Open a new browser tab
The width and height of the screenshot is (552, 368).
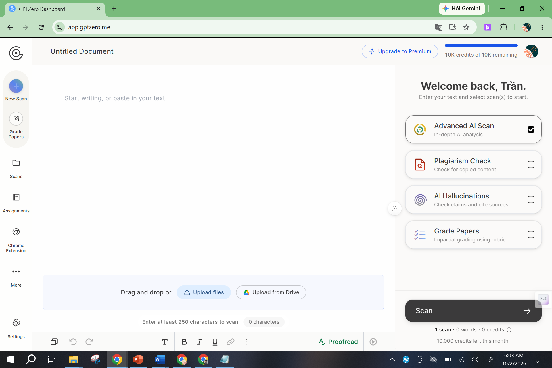tap(114, 9)
